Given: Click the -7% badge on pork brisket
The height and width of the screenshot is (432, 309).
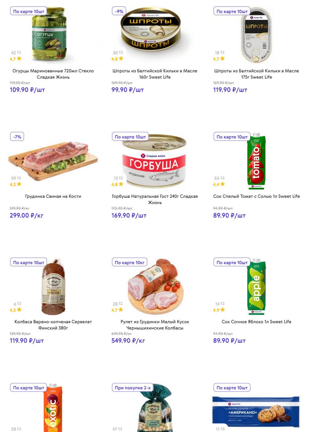Looking at the screenshot, I should [17, 137].
